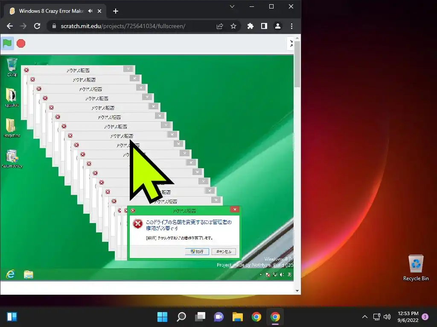Image resolution: width=437 pixels, height=327 pixels.
Task: Open the system volume control in the tray
Action: tap(387, 317)
